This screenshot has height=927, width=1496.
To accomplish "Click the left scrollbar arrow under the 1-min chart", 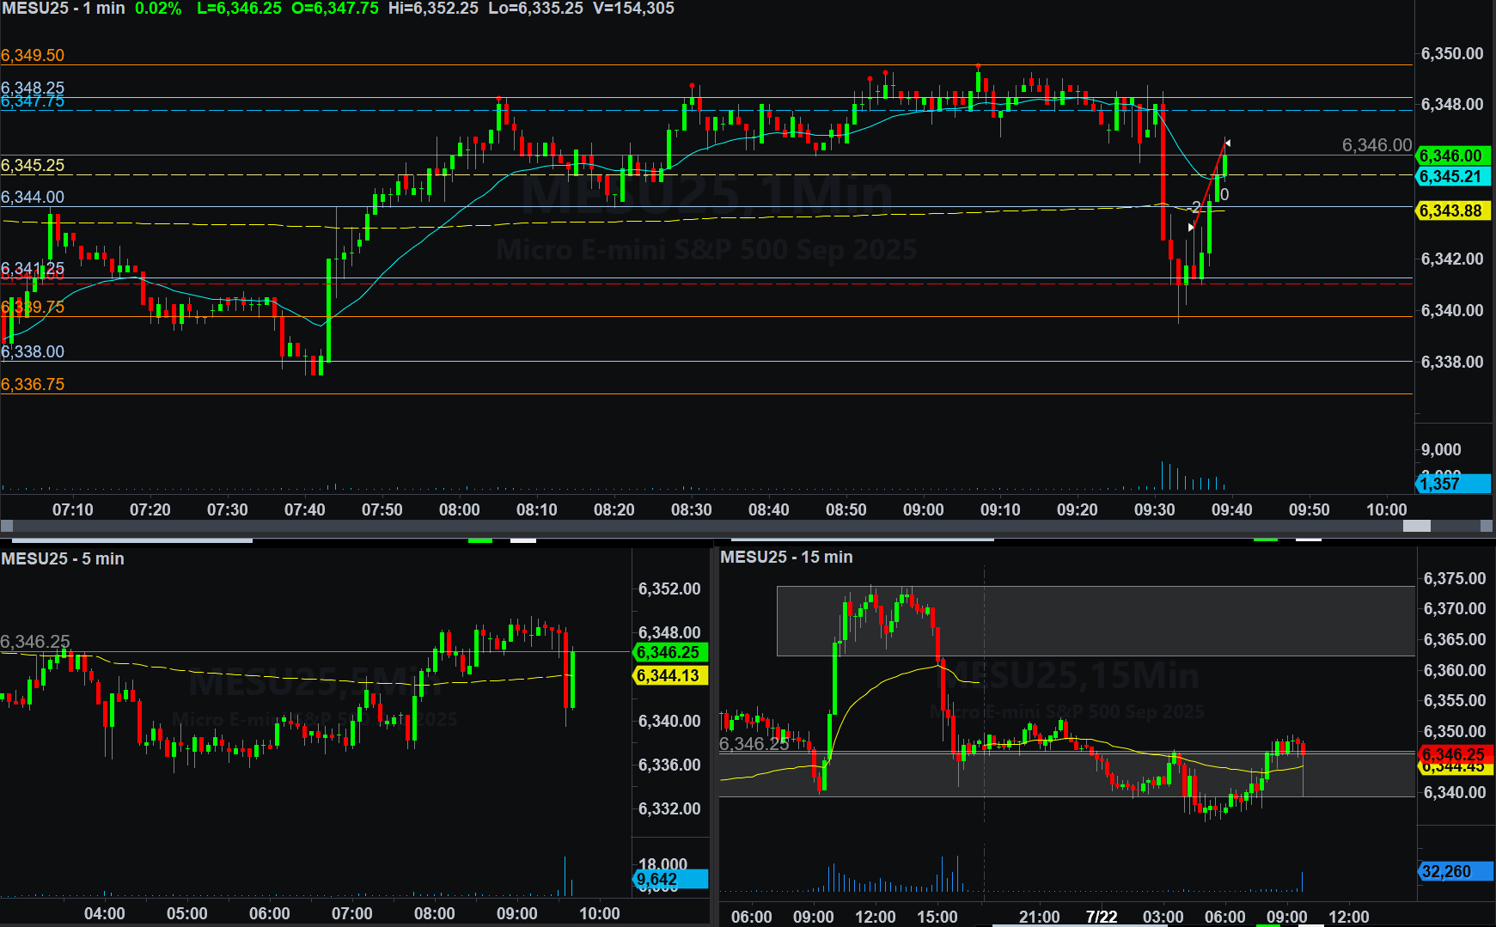I will (x=7, y=526).
